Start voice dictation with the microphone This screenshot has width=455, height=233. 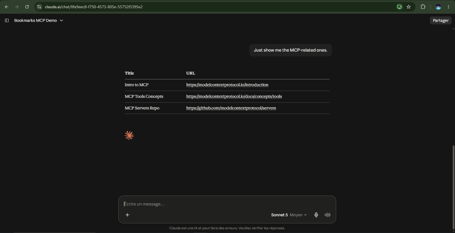coord(316,215)
